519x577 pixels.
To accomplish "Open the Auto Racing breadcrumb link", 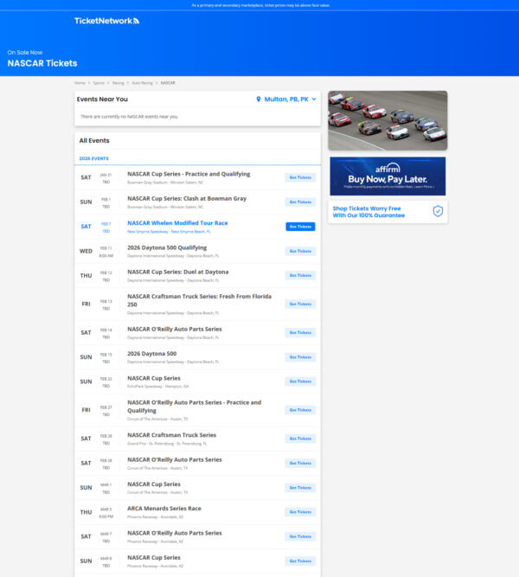I will [142, 83].
